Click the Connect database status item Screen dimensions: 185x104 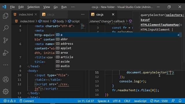coord(27,101)
